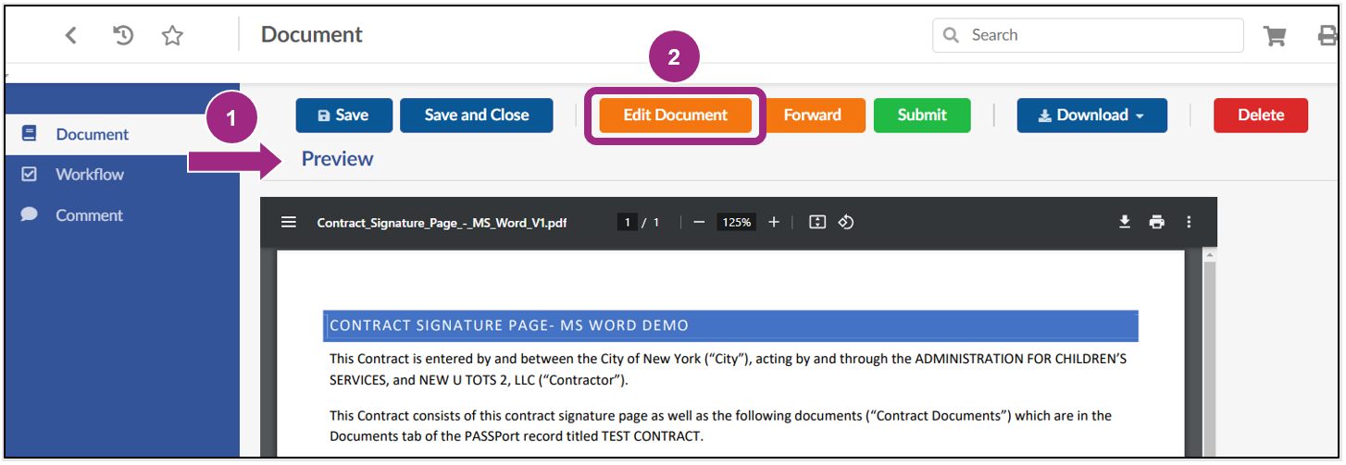This screenshot has width=1346, height=465.
Task: Select the Document sidebar tab
Action: 92,135
